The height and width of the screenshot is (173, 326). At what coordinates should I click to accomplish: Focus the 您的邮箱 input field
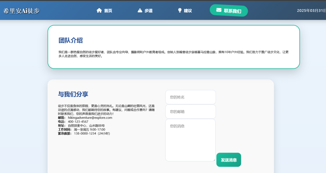(x=190, y=111)
